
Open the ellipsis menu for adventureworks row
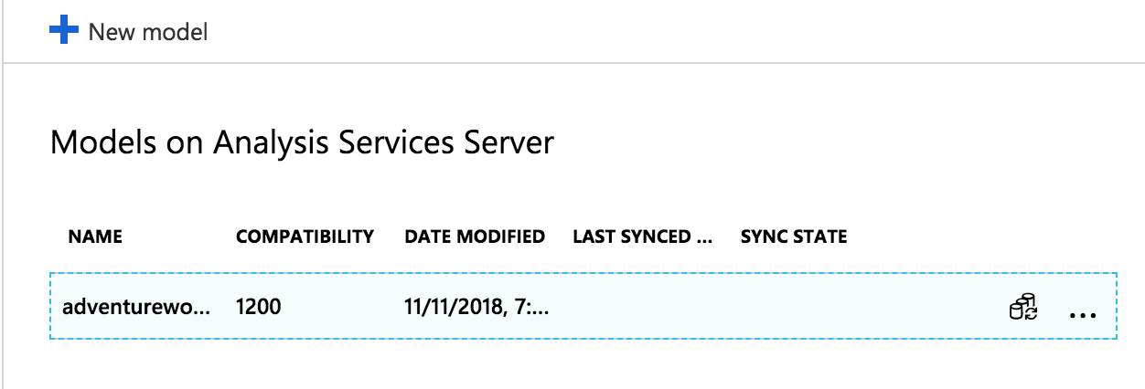[x=1082, y=314]
